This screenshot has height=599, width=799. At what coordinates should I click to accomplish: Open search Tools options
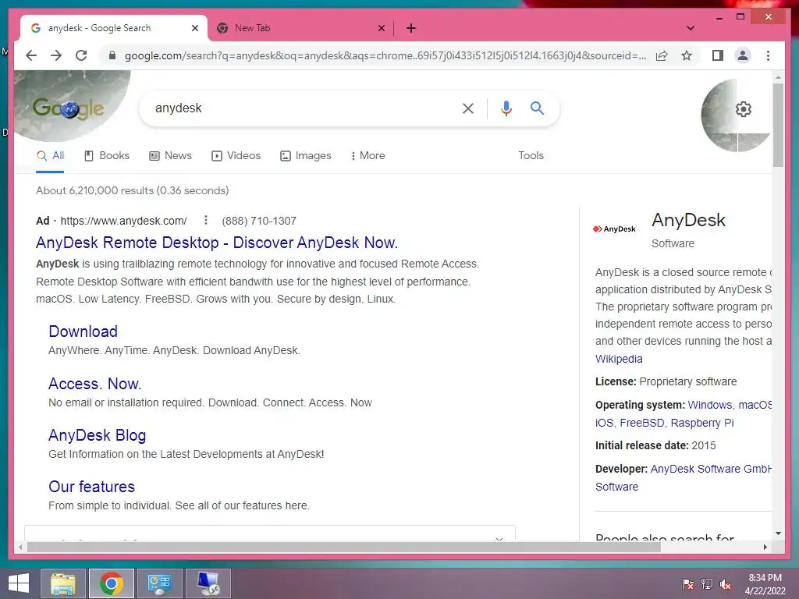[531, 155]
